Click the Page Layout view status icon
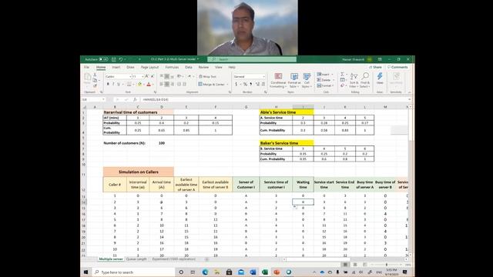 [355, 265]
